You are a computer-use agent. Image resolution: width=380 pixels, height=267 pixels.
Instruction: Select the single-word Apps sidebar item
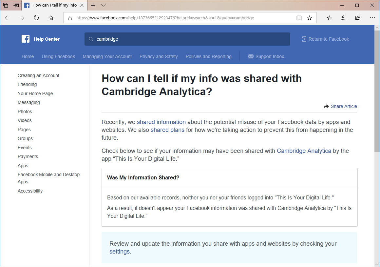coord(23,166)
